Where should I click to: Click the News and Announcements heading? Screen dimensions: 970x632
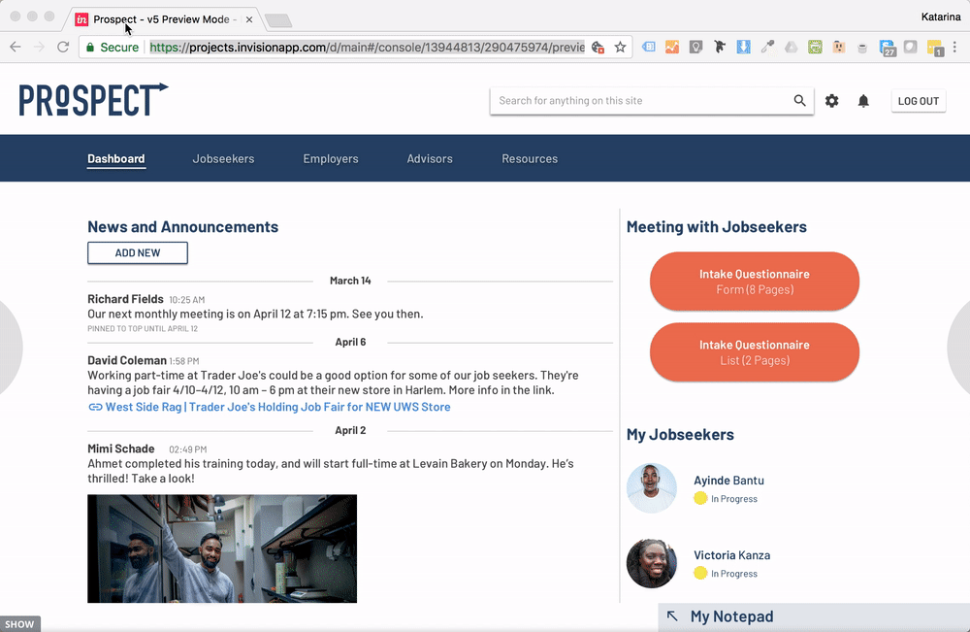click(x=183, y=226)
